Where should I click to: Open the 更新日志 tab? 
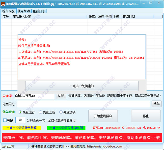[x=39, y=11]
